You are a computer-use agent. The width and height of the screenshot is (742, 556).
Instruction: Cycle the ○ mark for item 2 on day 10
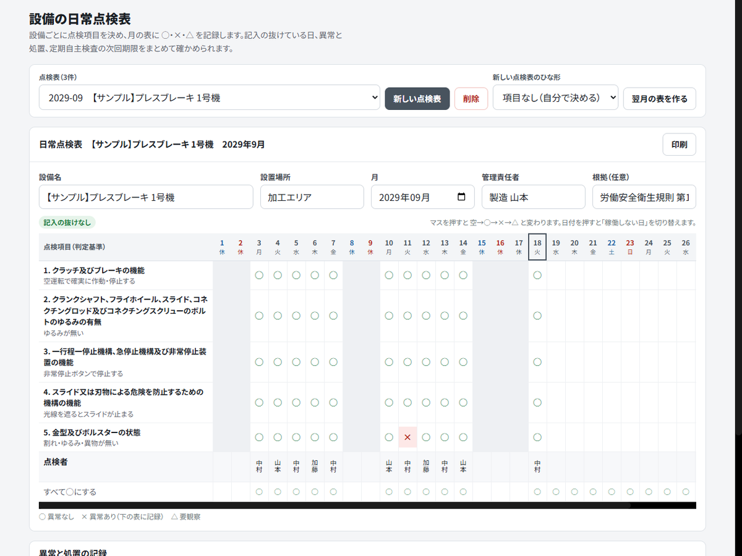[389, 316]
